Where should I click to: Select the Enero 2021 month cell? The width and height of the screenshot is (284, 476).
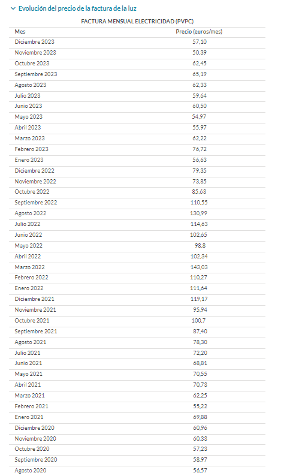pos(29,417)
